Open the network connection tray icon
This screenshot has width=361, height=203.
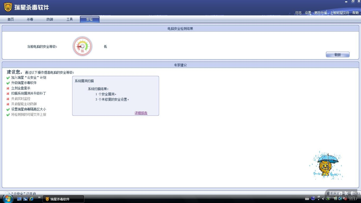pyautogui.click(x=340, y=199)
